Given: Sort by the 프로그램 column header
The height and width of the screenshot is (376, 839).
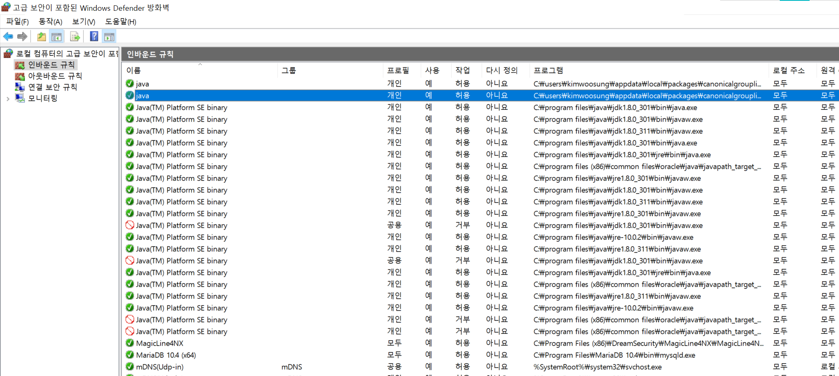Looking at the screenshot, I should 649,70.
